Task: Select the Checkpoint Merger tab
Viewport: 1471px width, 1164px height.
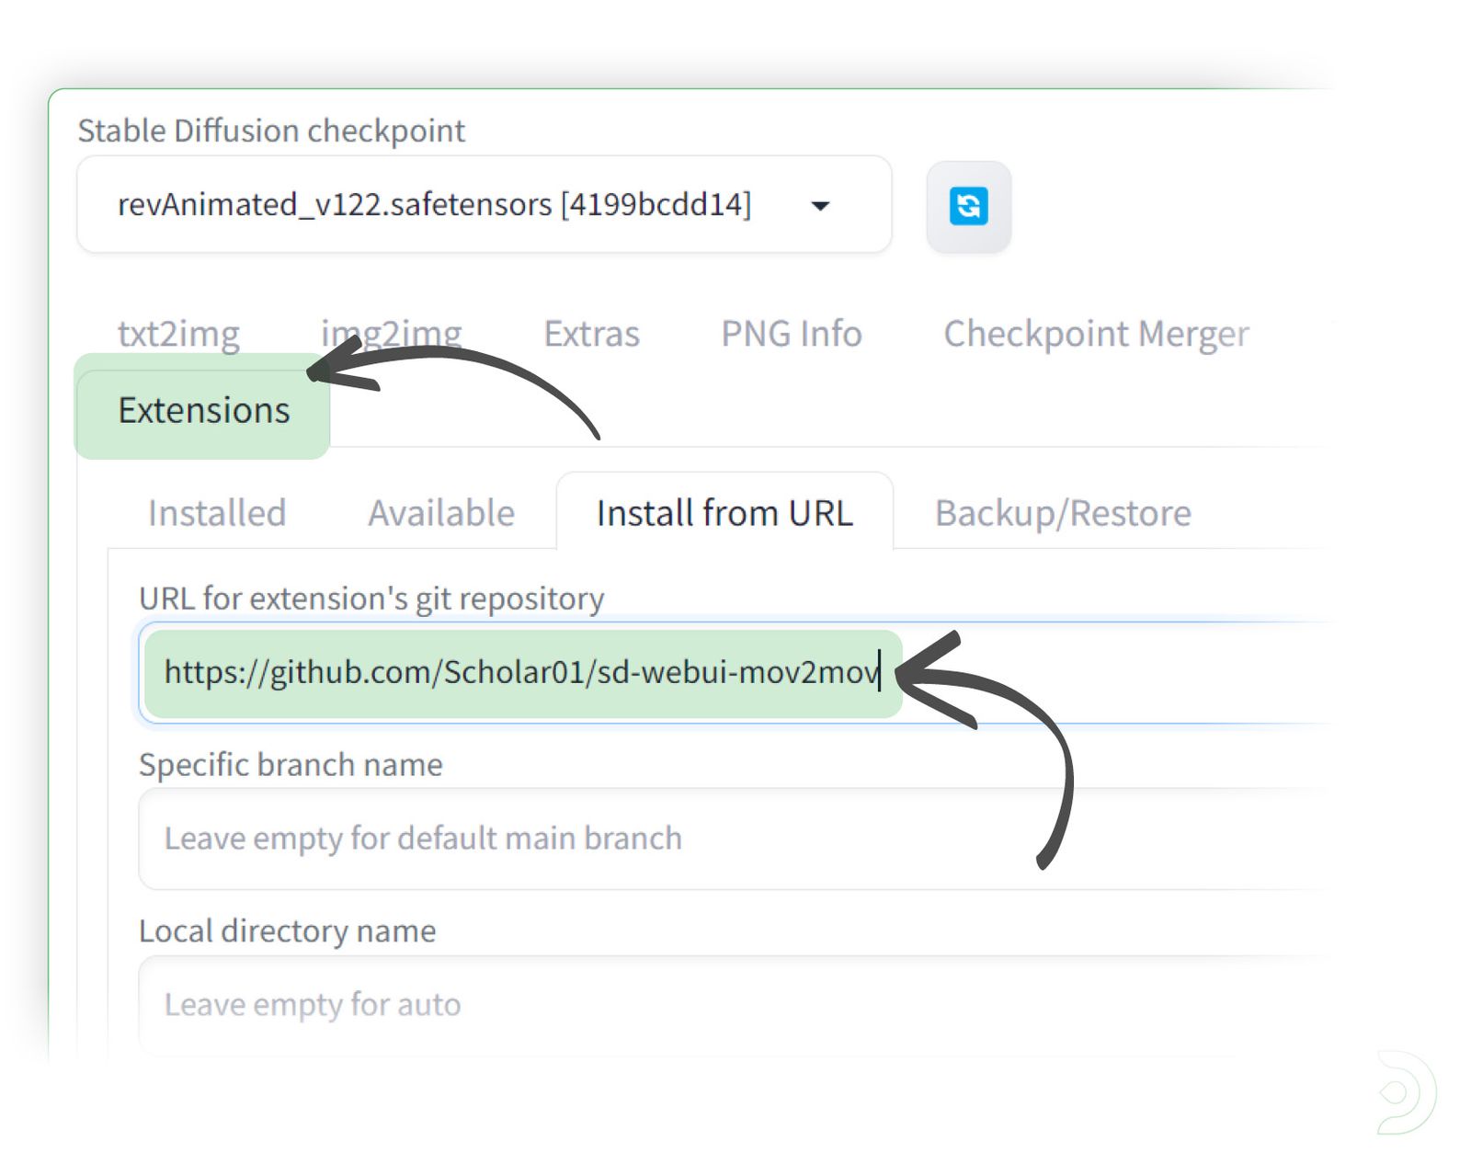Action: (x=1096, y=333)
